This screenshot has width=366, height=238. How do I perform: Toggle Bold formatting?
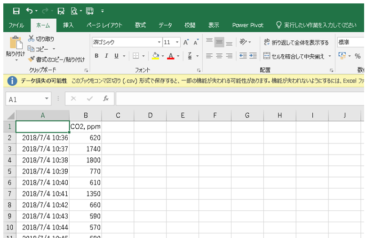point(96,56)
